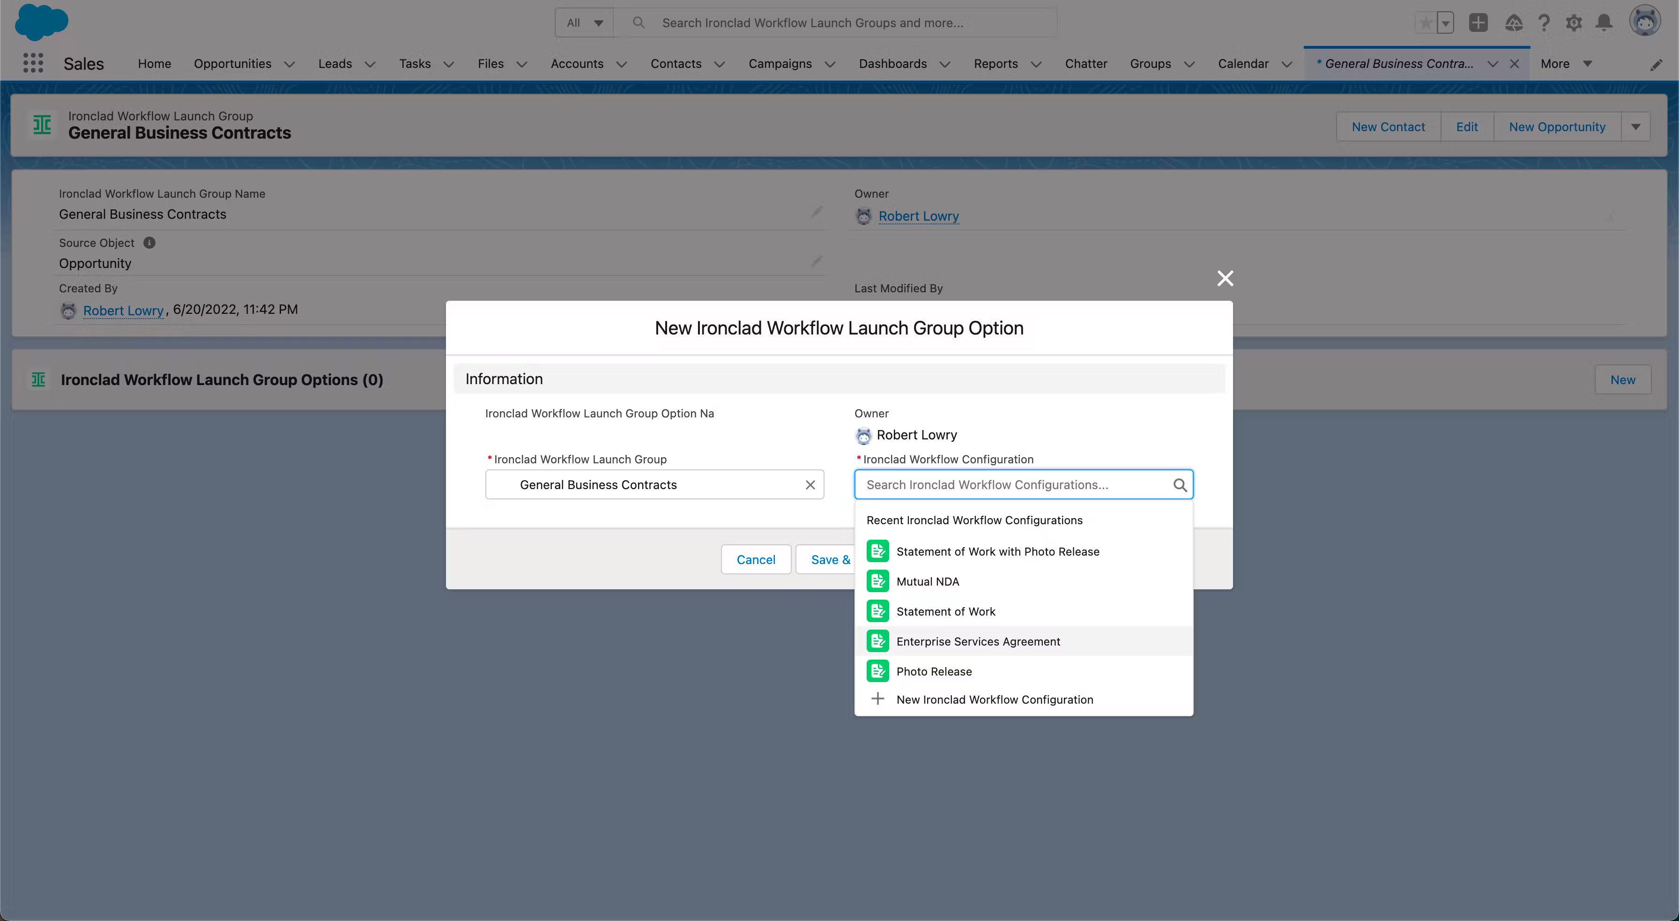This screenshot has width=1679, height=921.
Task: Edit the Source Object field pencil
Action: pos(816,261)
